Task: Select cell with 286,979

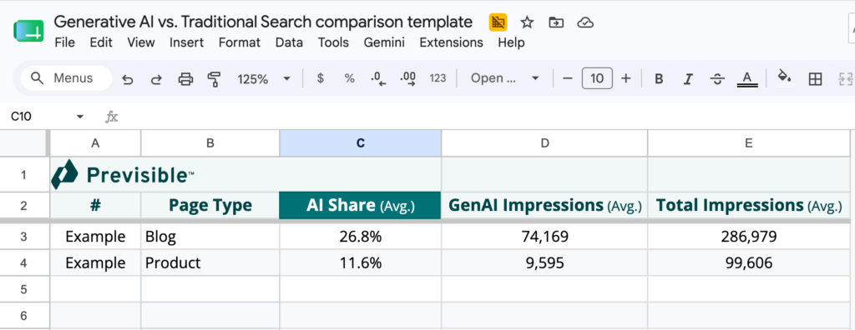Action: tap(749, 237)
